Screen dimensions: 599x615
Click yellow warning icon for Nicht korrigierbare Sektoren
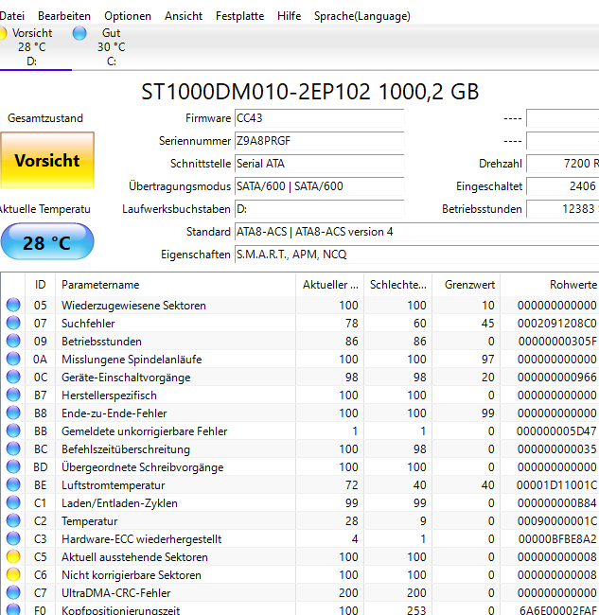pyautogui.click(x=13, y=574)
